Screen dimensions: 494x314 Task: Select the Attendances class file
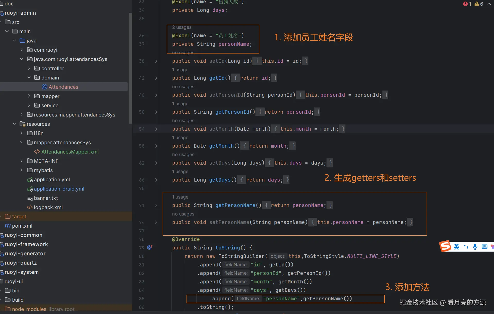[x=63, y=87]
